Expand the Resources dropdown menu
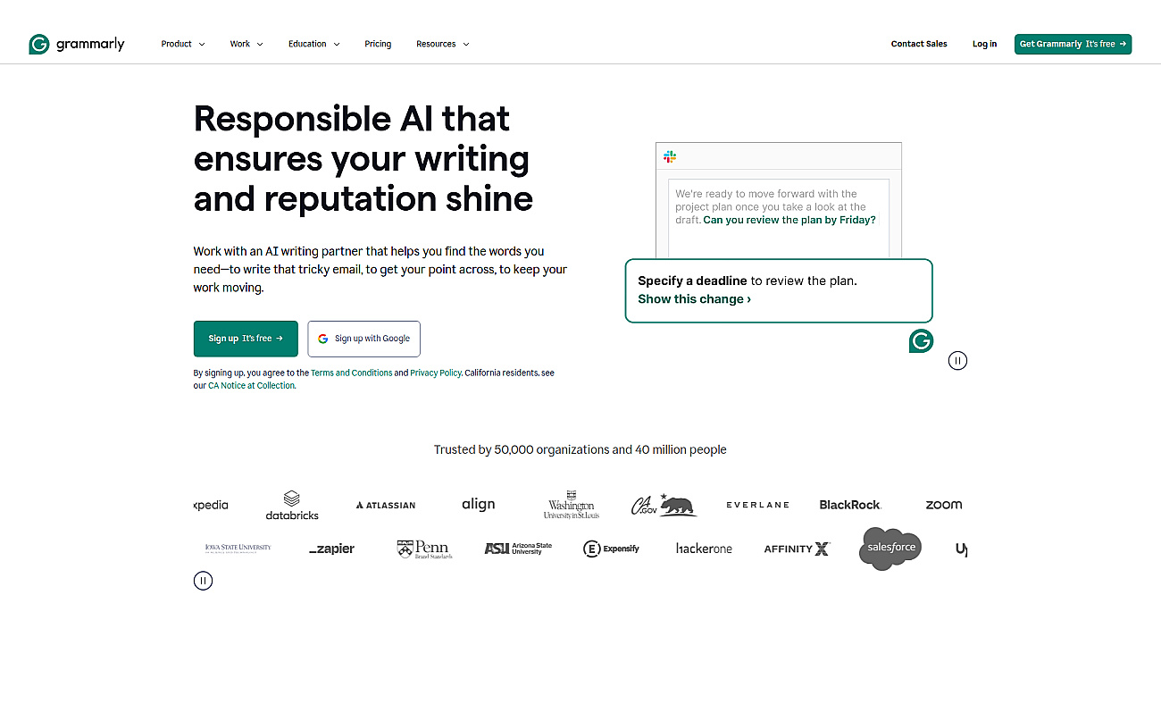The width and height of the screenshot is (1161, 704). [443, 44]
